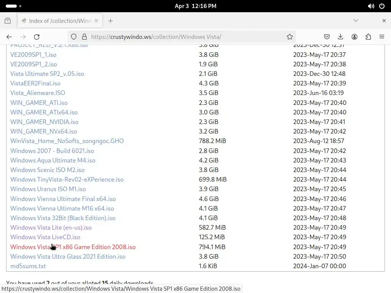Viewport: 391px width, 293px height.
Task: Download VE2009SP1_1.iso
Action: click(x=33, y=55)
